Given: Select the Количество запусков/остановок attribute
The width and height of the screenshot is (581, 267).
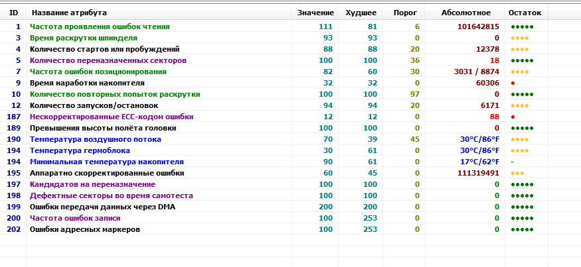Looking at the screenshot, I should coord(83,105).
